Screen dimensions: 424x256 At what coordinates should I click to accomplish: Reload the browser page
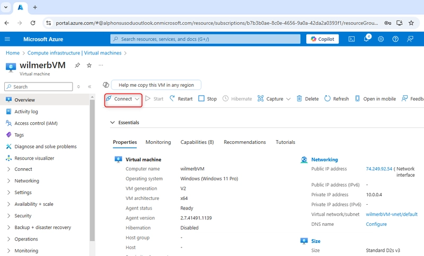click(x=33, y=23)
